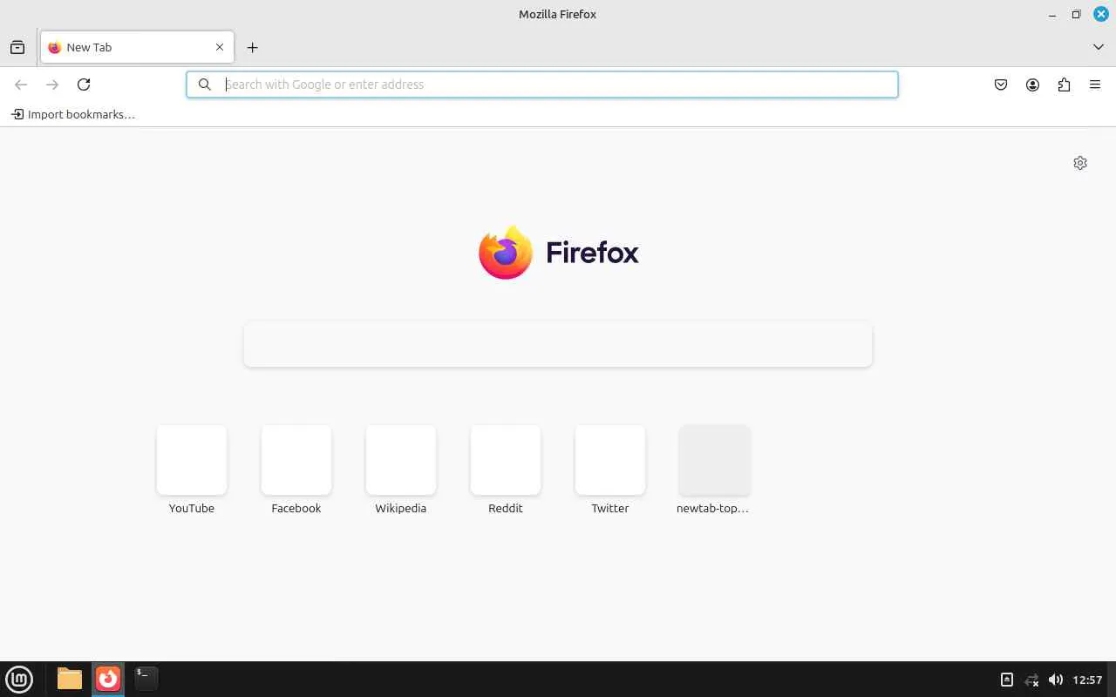This screenshot has width=1116, height=697.
Task: Click the new tab page search box
Action: pyautogui.click(x=558, y=344)
